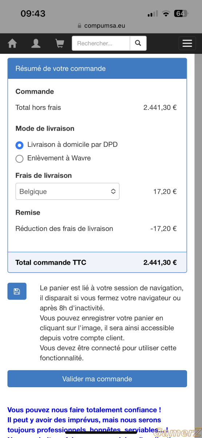
Task: Go to the home page icon
Action: click(12, 43)
